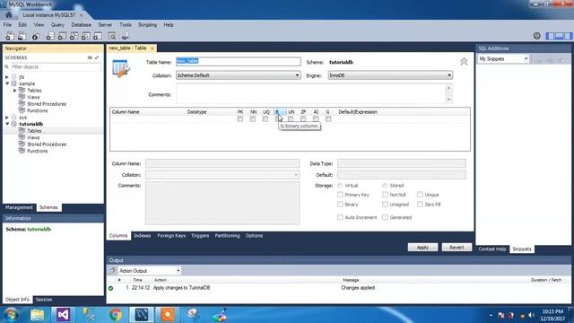The image size is (574, 323).
Task: Expand Tables under sample schema
Action: [x=14, y=90]
